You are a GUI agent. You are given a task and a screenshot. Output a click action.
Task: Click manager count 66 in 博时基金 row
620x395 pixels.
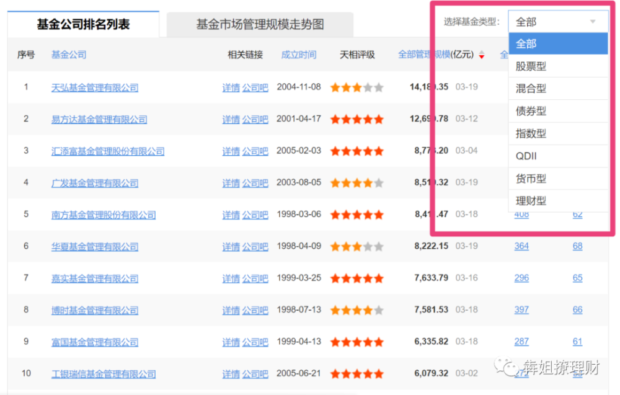point(578,309)
